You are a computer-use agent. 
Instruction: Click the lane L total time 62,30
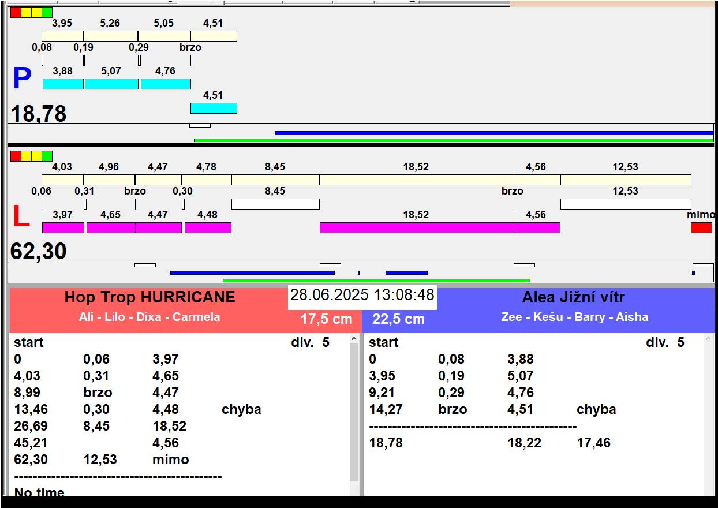click(39, 252)
